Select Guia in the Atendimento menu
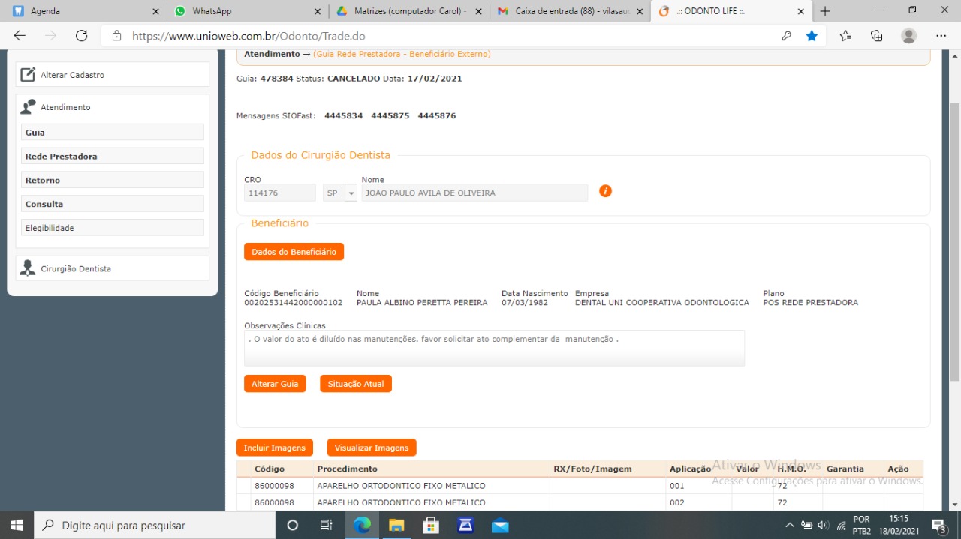Image resolution: width=961 pixels, height=539 pixels. (113, 132)
